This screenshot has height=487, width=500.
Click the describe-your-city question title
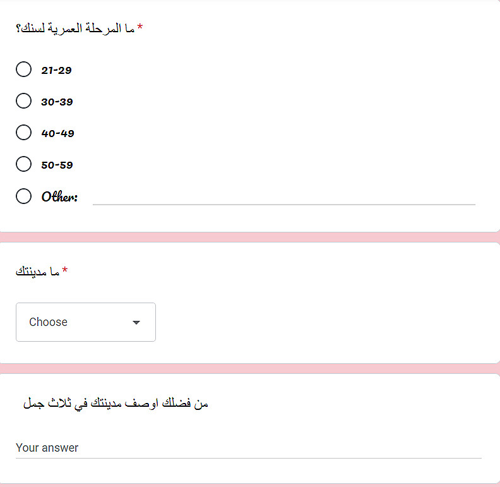click(x=116, y=403)
